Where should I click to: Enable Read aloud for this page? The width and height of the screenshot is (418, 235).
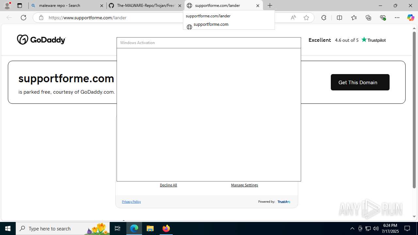pos(293,18)
